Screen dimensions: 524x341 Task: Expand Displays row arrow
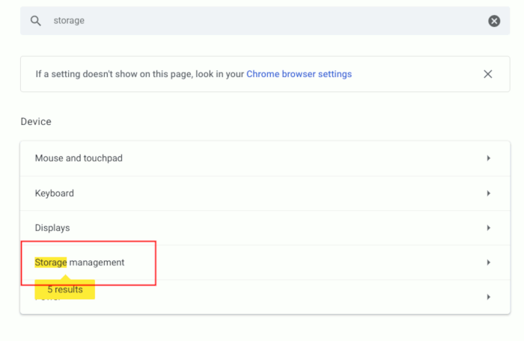488,228
